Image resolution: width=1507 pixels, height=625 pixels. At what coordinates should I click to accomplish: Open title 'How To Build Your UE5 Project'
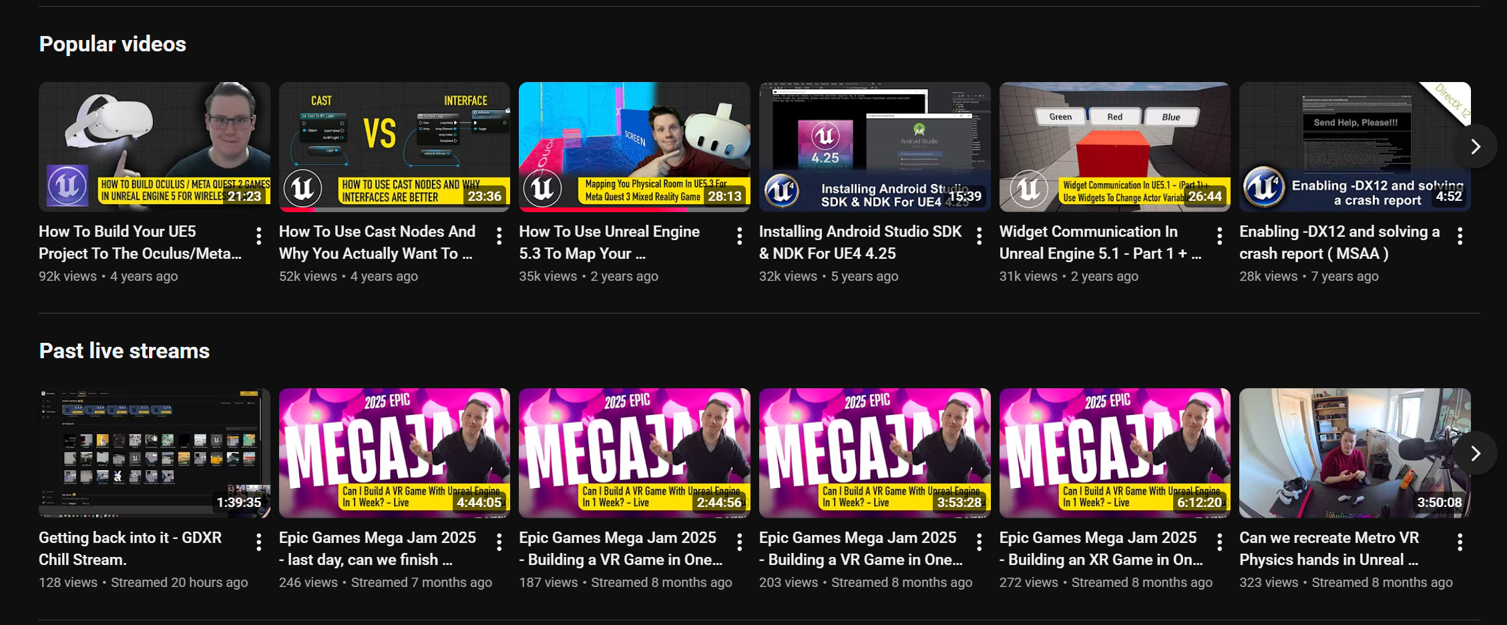(140, 243)
